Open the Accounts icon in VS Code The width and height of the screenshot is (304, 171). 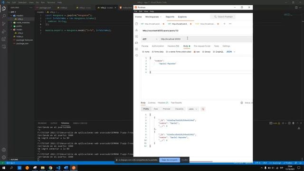point(4,150)
